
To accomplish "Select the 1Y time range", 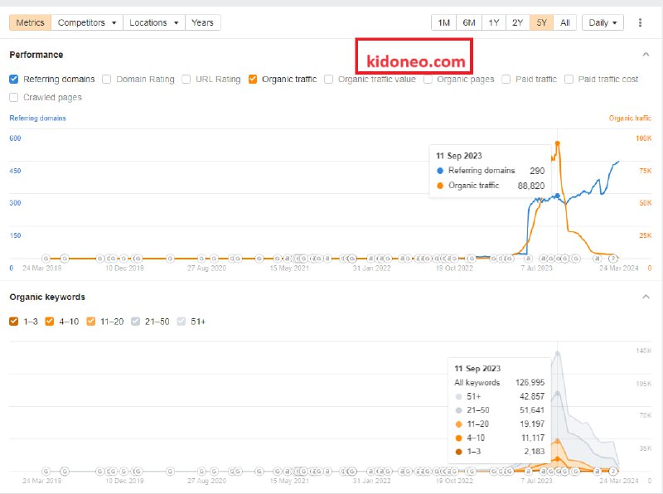I will click(493, 22).
